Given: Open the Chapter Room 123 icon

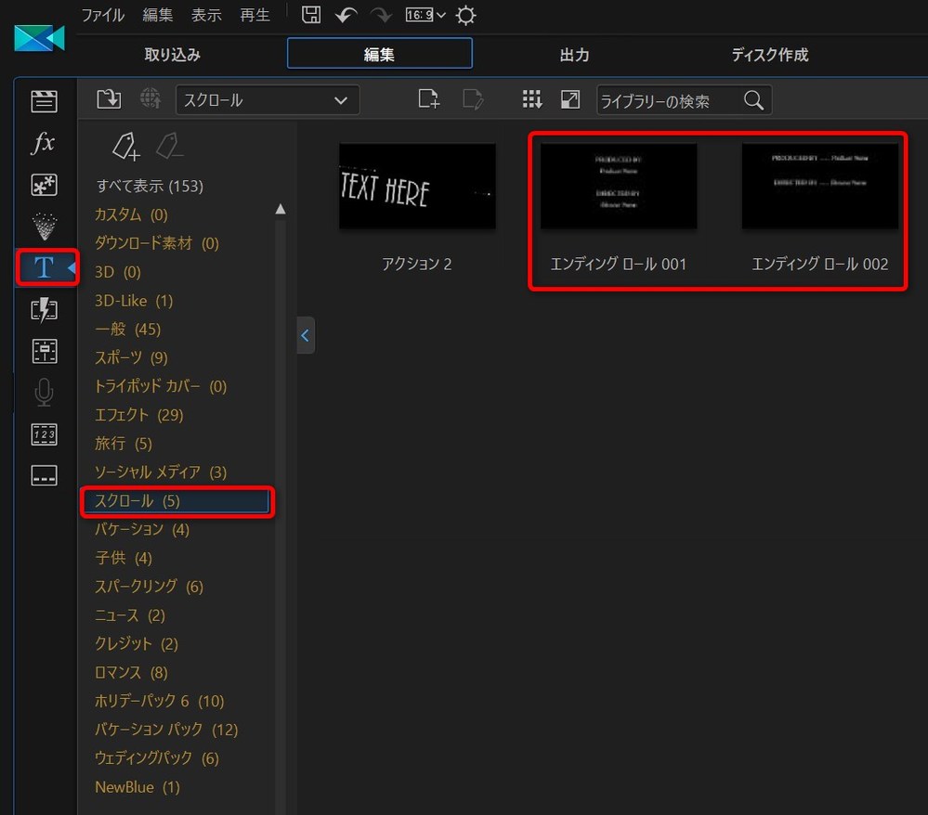Looking at the screenshot, I should 44,434.
